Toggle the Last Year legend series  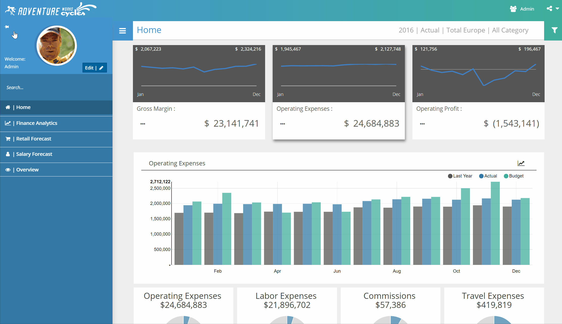coord(460,176)
